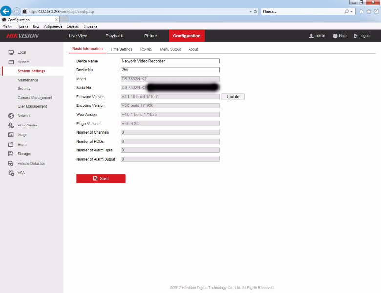Image resolution: width=381 pixels, height=293 pixels.
Task: Click the Hikvision logo
Action: pos(22,36)
